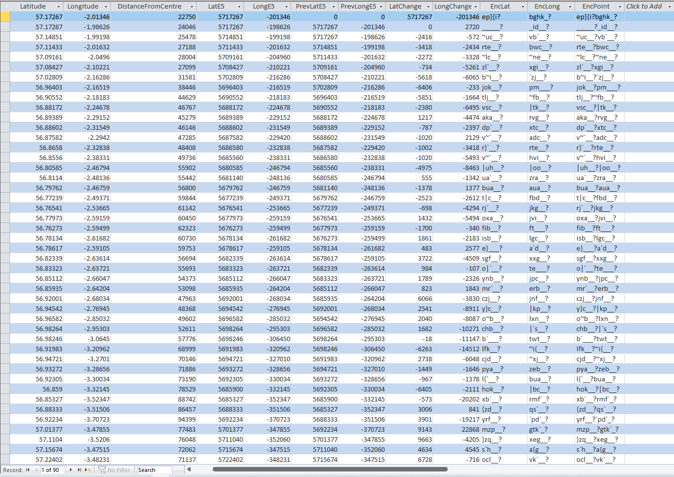Open the LongE5 column dropdown

point(287,7)
